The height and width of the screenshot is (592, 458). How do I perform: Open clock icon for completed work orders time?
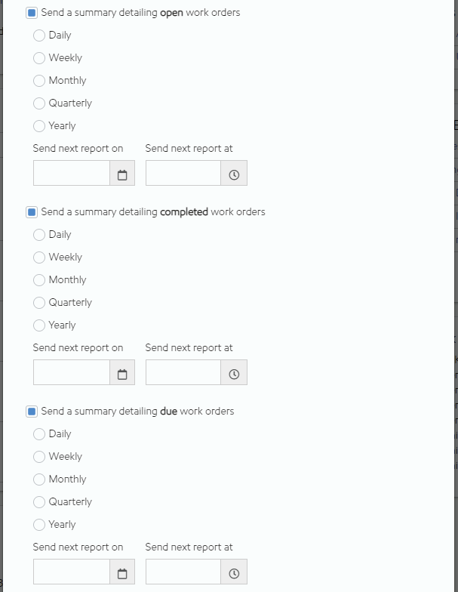click(x=234, y=375)
